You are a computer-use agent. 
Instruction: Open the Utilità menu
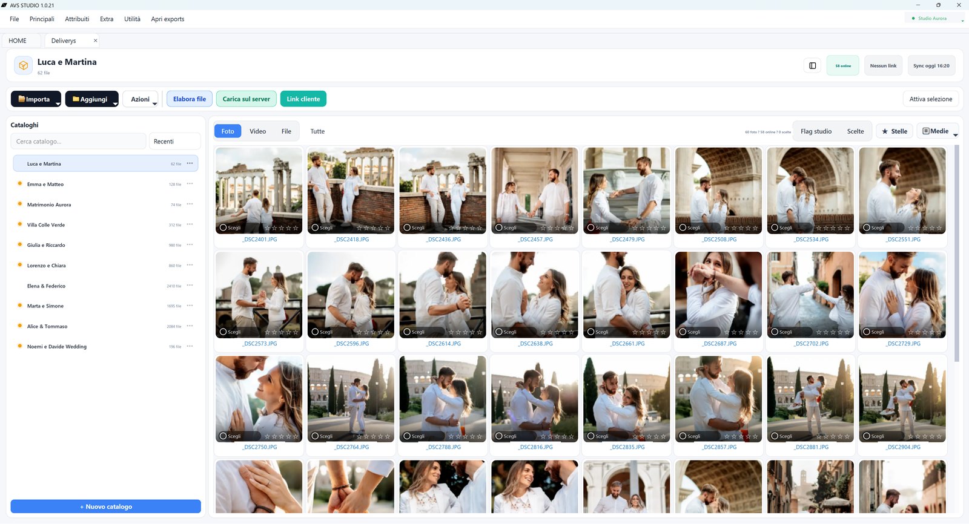(x=132, y=19)
